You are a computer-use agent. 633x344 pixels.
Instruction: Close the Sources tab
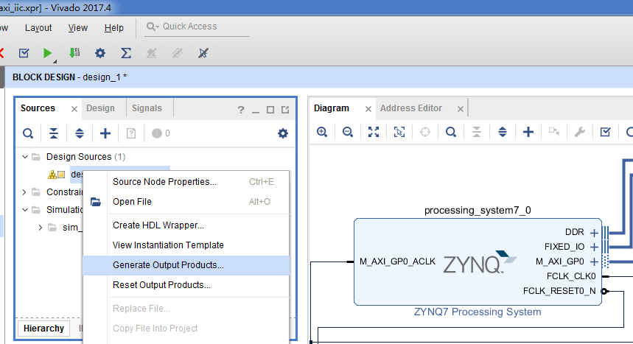pyautogui.click(x=74, y=109)
